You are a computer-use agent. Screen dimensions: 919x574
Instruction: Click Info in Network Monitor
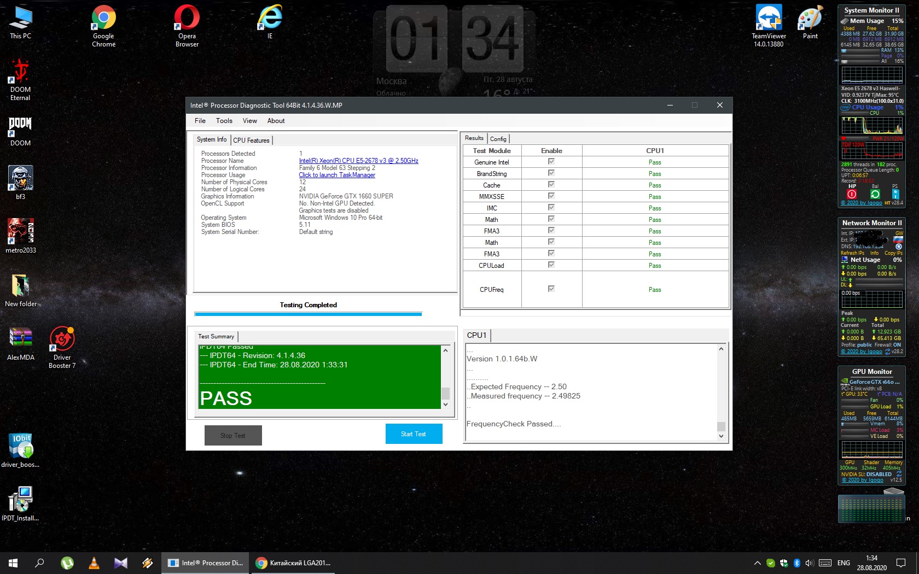(874, 253)
